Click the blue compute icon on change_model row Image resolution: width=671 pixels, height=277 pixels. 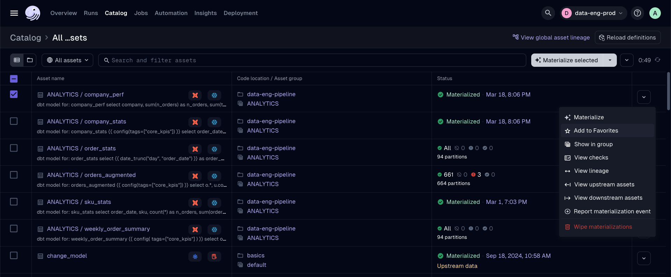(195, 256)
